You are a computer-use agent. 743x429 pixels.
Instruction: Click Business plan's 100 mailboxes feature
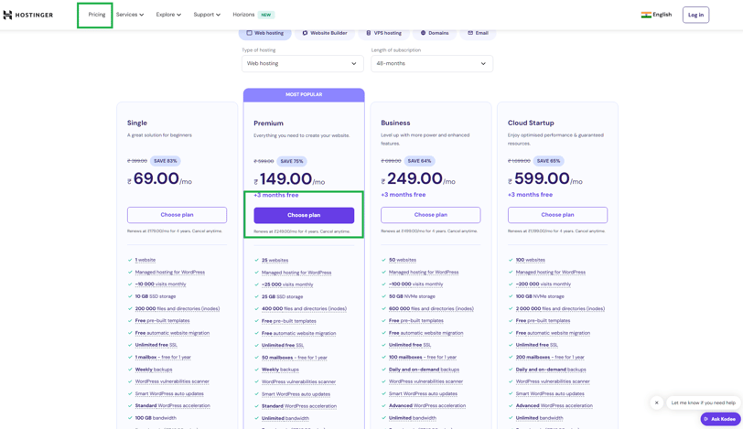coord(422,358)
